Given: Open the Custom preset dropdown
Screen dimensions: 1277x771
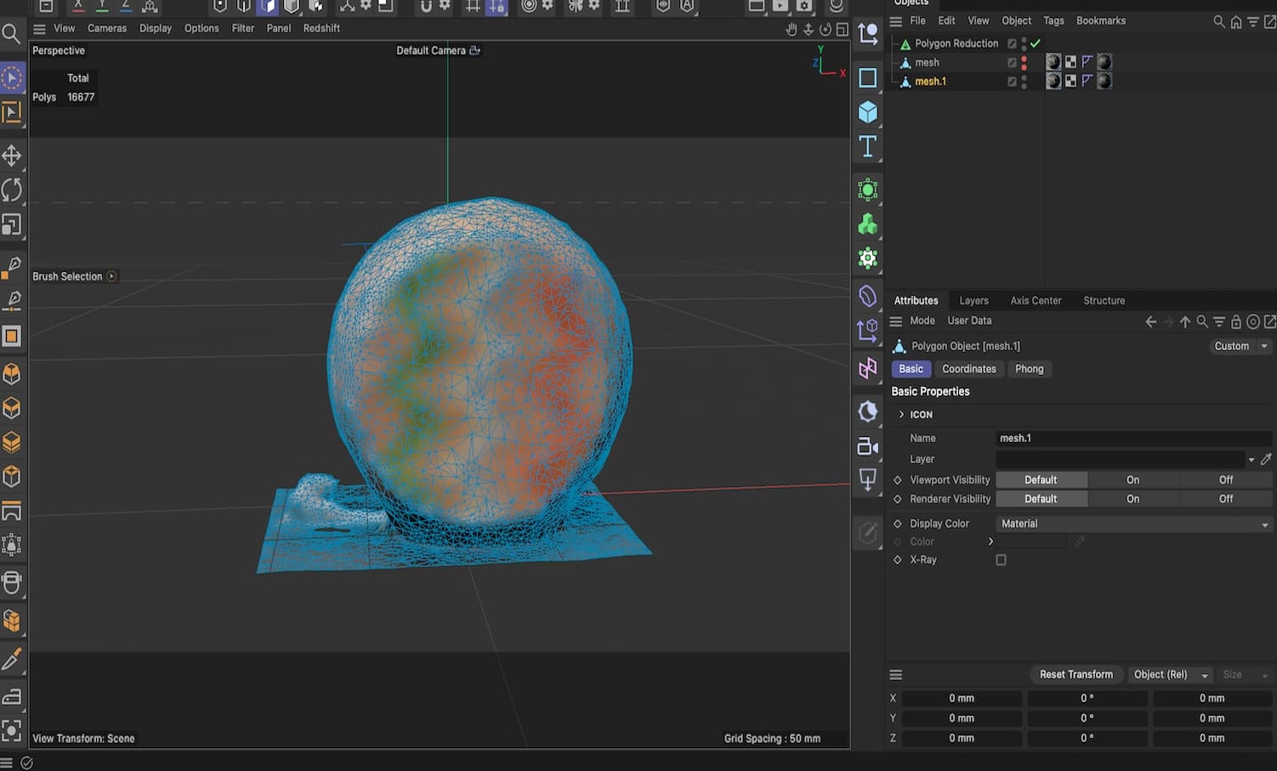Looking at the screenshot, I should pyautogui.click(x=1239, y=346).
